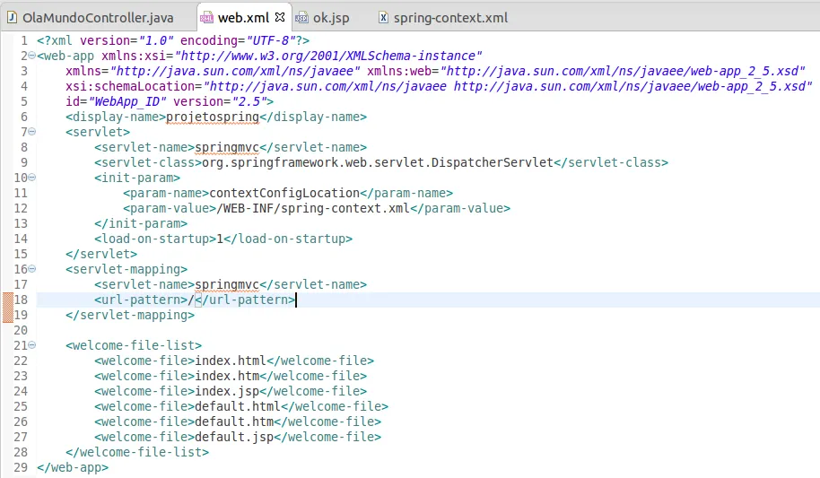Image resolution: width=820 pixels, height=478 pixels.
Task: Click the XML icon on web.xml tab
Action: 206,18
